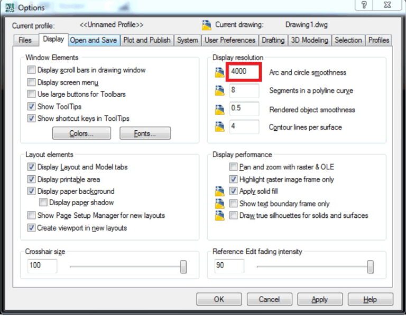Switch to the Files tab
Image resolution: width=406 pixels, height=316 pixels.
point(25,40)
